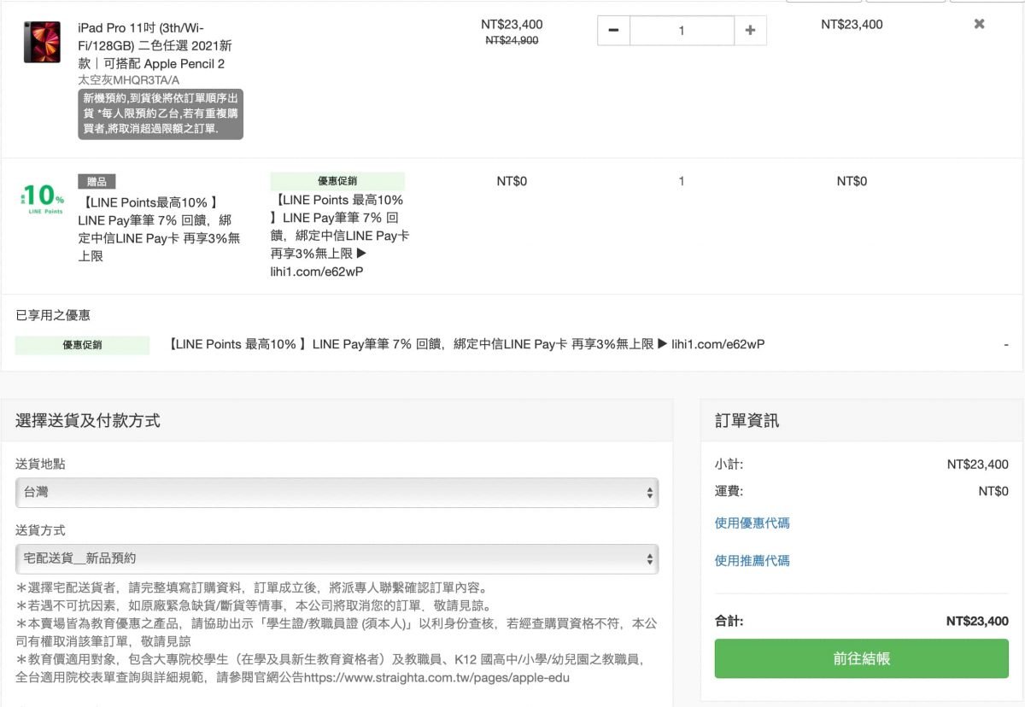1025x707 pixels.
Task: Click the 使用優惠代碼 link
Action: [x=753, y=523]
